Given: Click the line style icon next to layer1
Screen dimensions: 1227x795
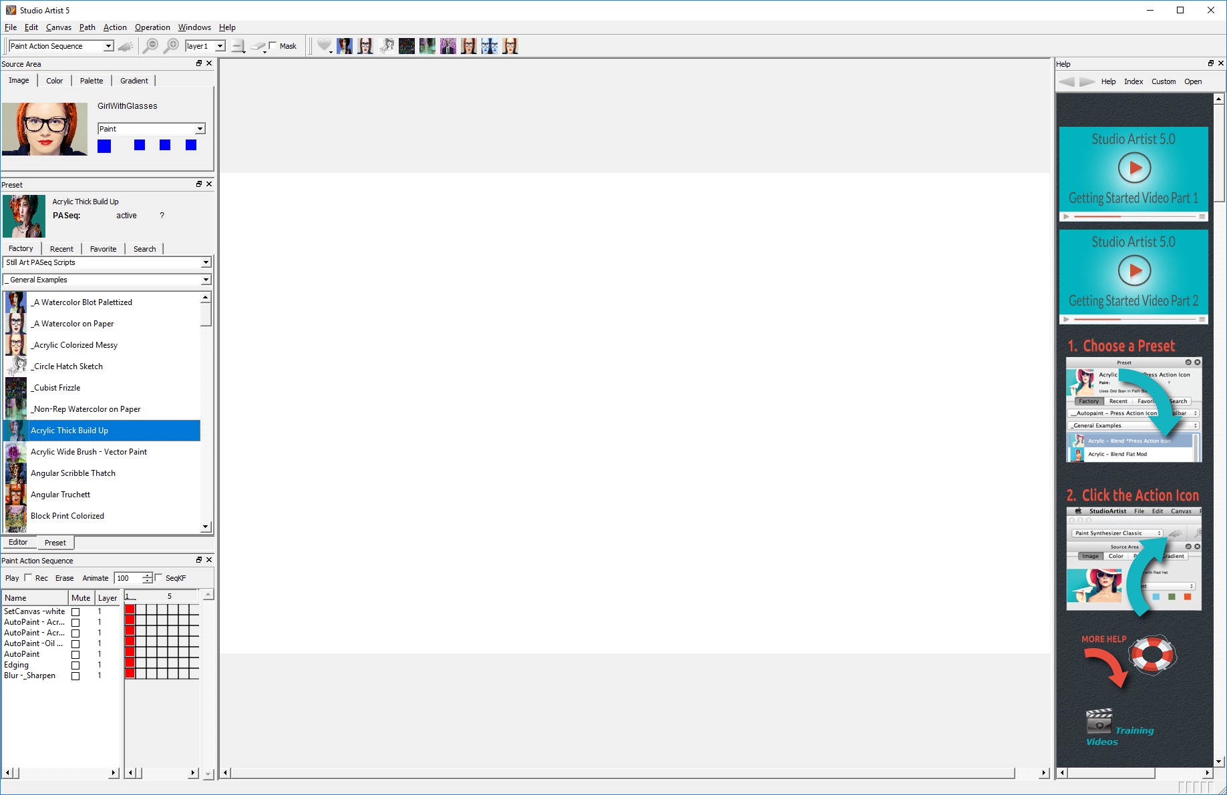Looking at the screenshot, I should point(238,46).
